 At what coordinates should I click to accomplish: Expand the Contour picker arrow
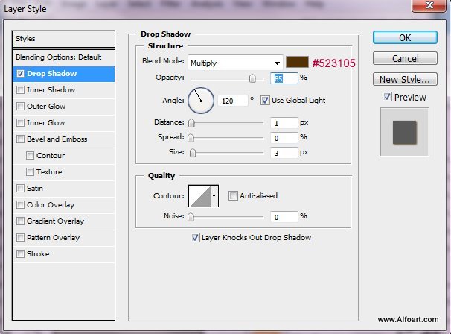214,195
